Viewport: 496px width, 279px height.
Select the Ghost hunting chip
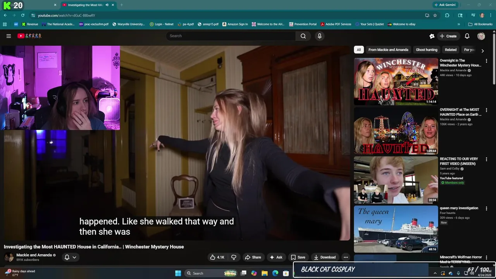click(x=426, y=50)
